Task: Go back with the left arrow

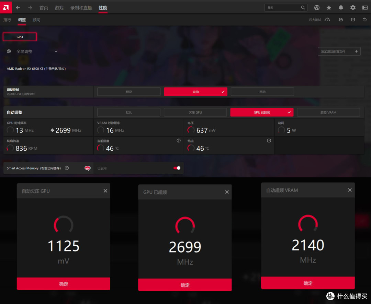Action: (18, 8)
